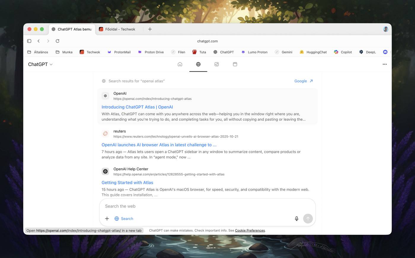Select the globe web search tab
Screen dimensions: 415x258
click(198, 64)
